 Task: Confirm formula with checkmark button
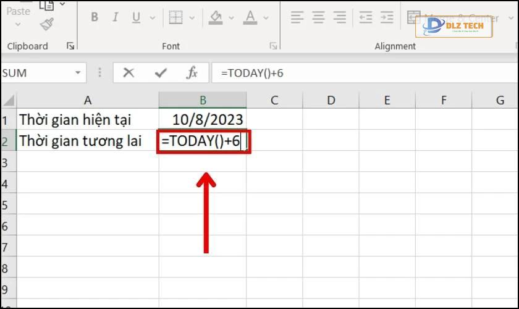tap(161, 72)
